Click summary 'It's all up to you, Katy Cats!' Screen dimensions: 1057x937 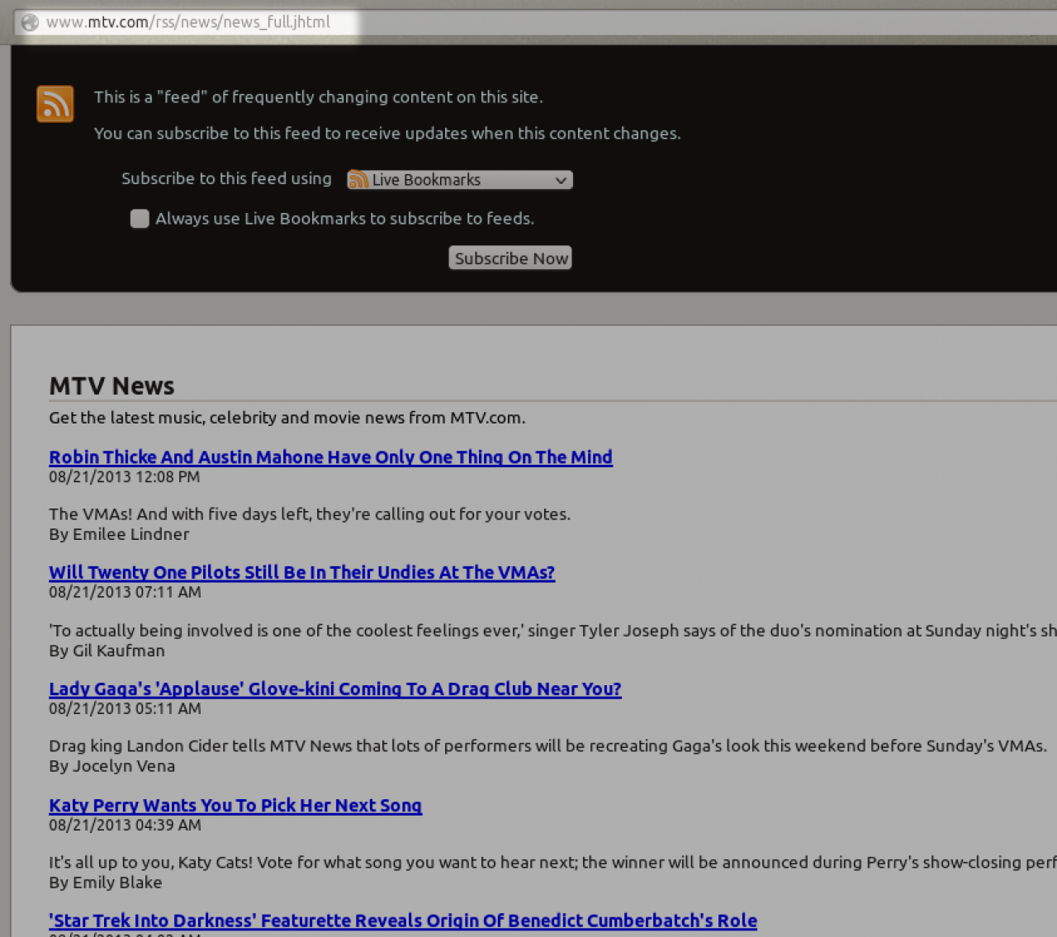point(552,863)
